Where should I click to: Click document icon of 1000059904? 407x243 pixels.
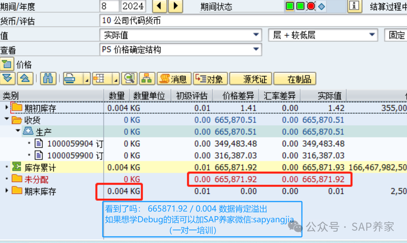[39, 143]
